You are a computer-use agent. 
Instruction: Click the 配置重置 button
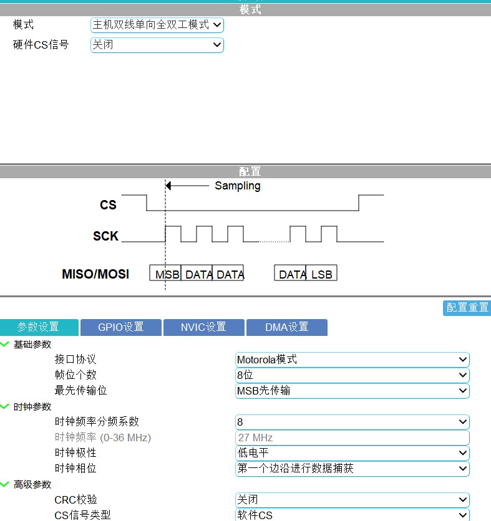pos(467,308)
